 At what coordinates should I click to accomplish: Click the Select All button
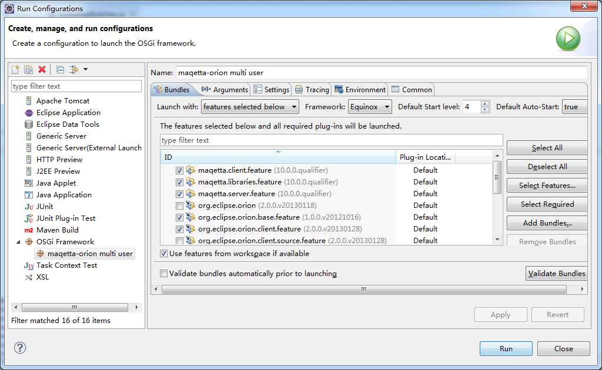[x=547, y=147]
